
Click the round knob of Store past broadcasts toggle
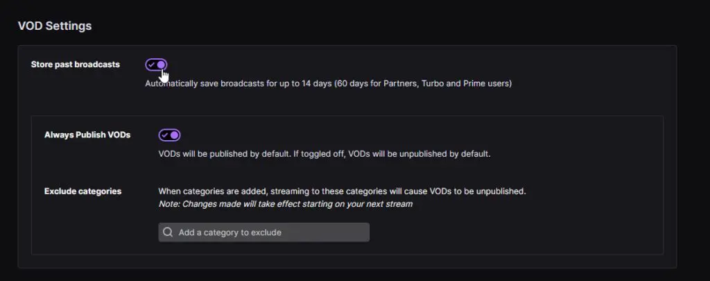[161, 65]
